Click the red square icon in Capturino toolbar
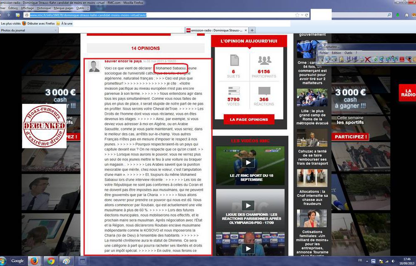The height and width of the screenshot is (266, 416). click(x=402, y=59)
